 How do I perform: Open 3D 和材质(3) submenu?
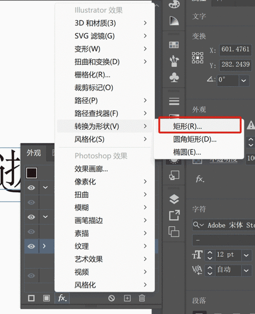[105, 23]
